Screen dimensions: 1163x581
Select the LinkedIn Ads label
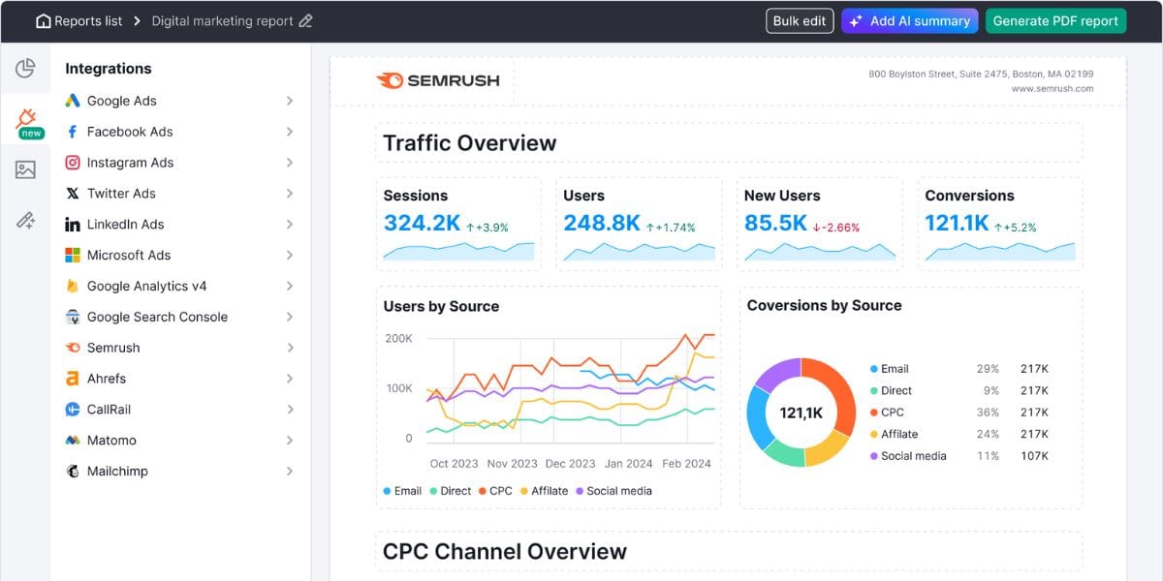126,225
